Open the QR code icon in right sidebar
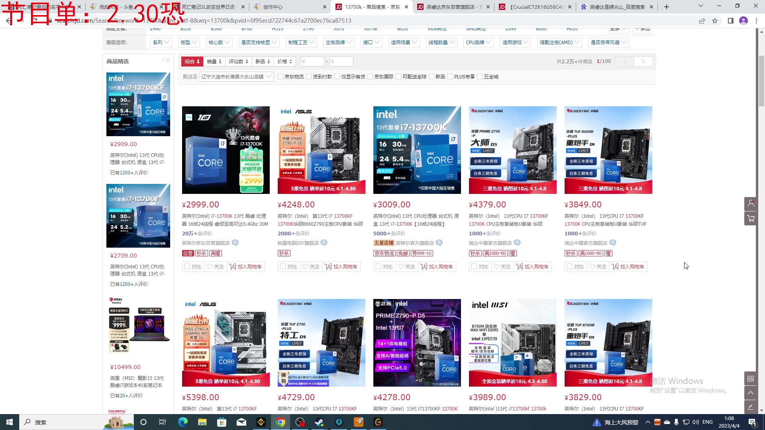 751,379
